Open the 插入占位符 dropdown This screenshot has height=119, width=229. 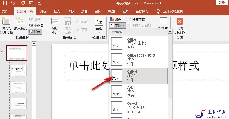click(67, 26)
